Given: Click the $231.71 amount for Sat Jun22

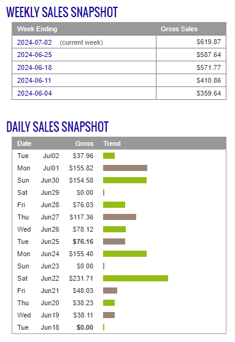Looking at the screenshot, I should [x=81, y=278].
